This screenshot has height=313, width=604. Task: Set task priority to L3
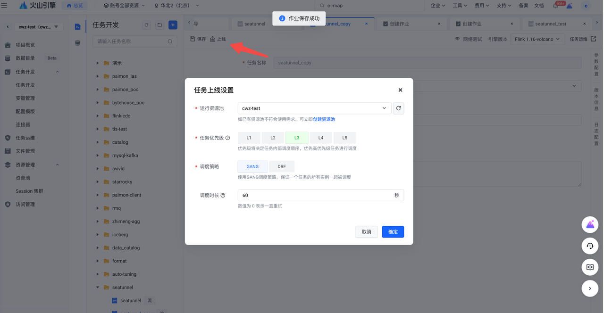297,138
